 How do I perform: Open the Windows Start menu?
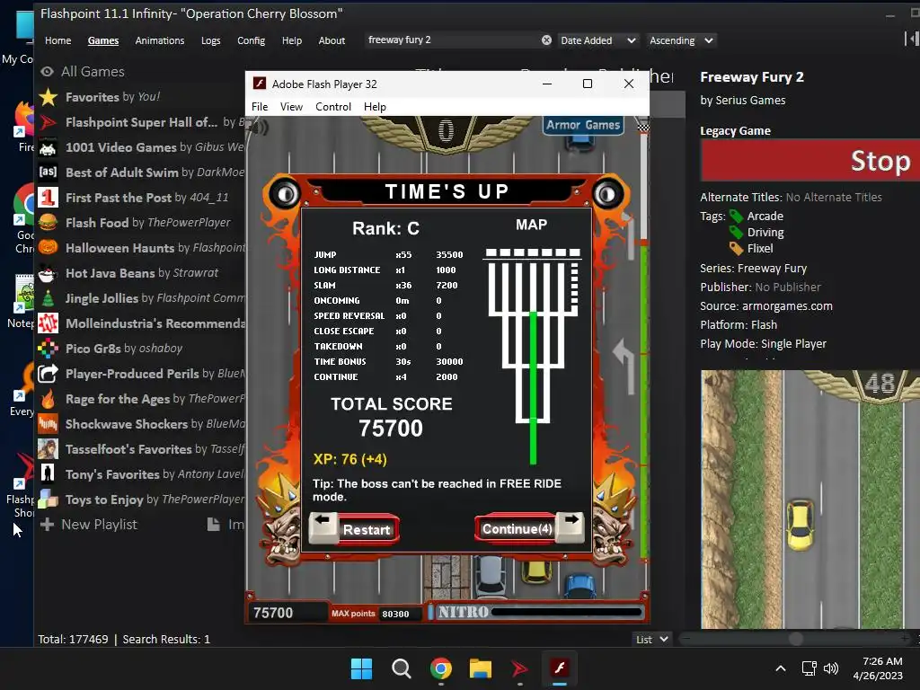361,668
